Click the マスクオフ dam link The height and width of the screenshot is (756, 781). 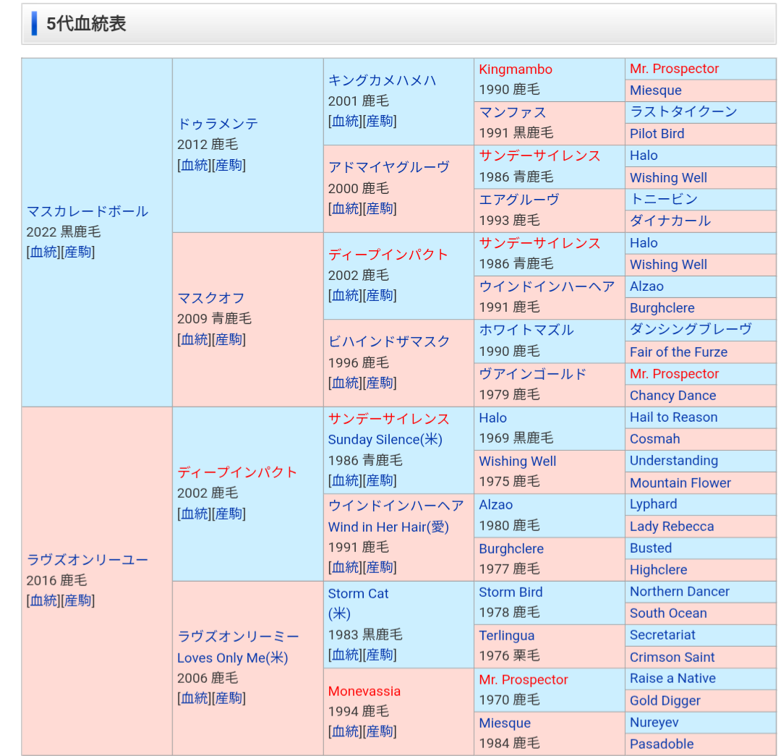click(x=210, y=298)
